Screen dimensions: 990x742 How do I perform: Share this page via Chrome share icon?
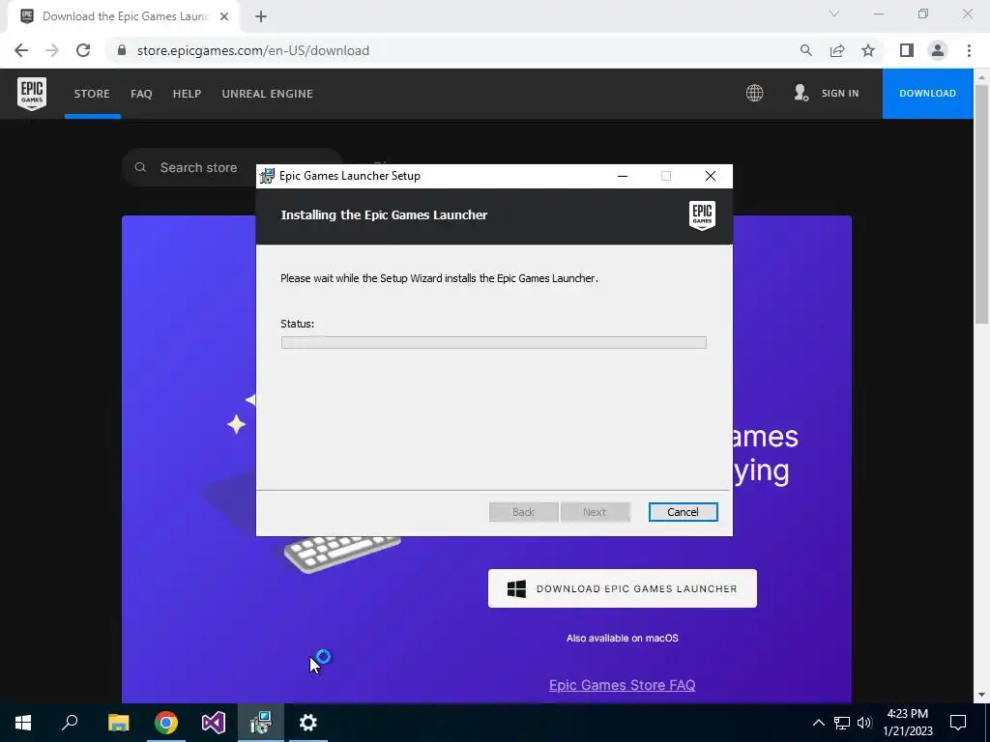(x=837, y=50)
